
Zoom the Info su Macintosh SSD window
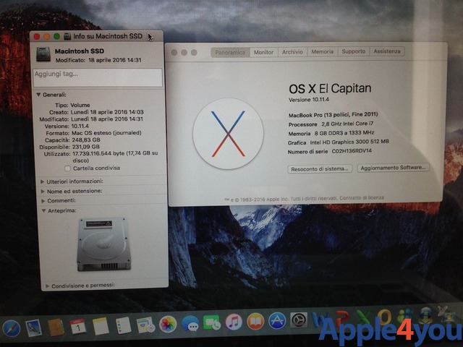click(56, 37)
